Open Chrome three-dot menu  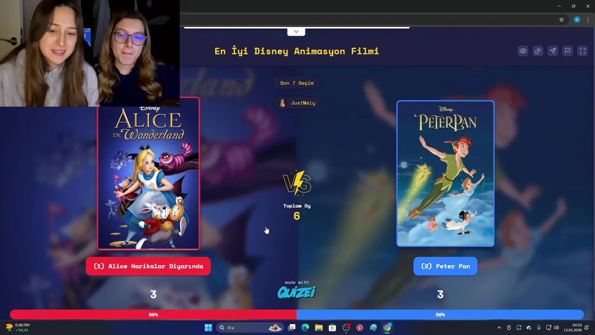[588, 20]
